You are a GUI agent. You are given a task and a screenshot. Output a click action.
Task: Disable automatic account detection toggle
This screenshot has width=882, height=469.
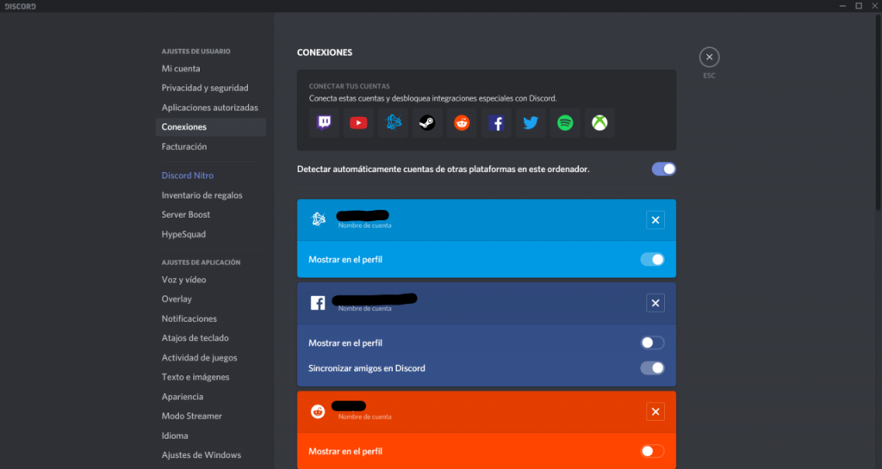point(663,169)
